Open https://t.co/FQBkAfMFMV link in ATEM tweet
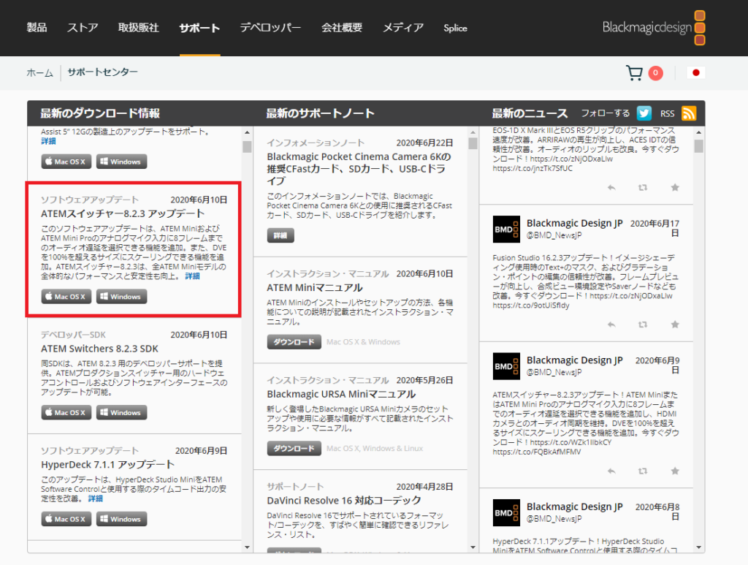 (x=537, y=452)
